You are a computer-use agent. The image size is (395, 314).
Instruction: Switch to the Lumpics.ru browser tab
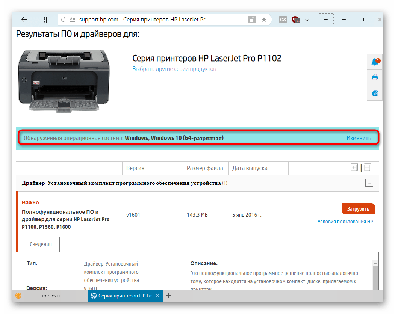[50, 296]
